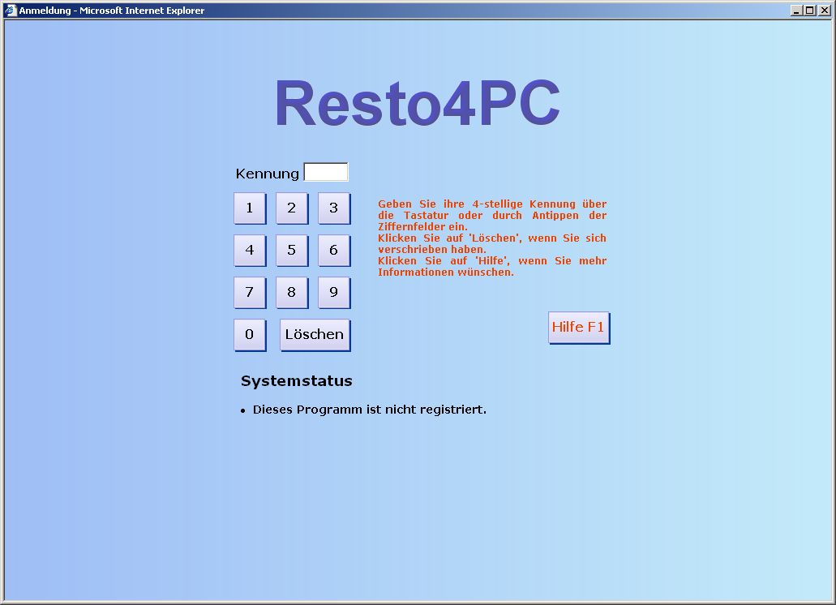Maximize the Anmeldung window

(810, 11)
